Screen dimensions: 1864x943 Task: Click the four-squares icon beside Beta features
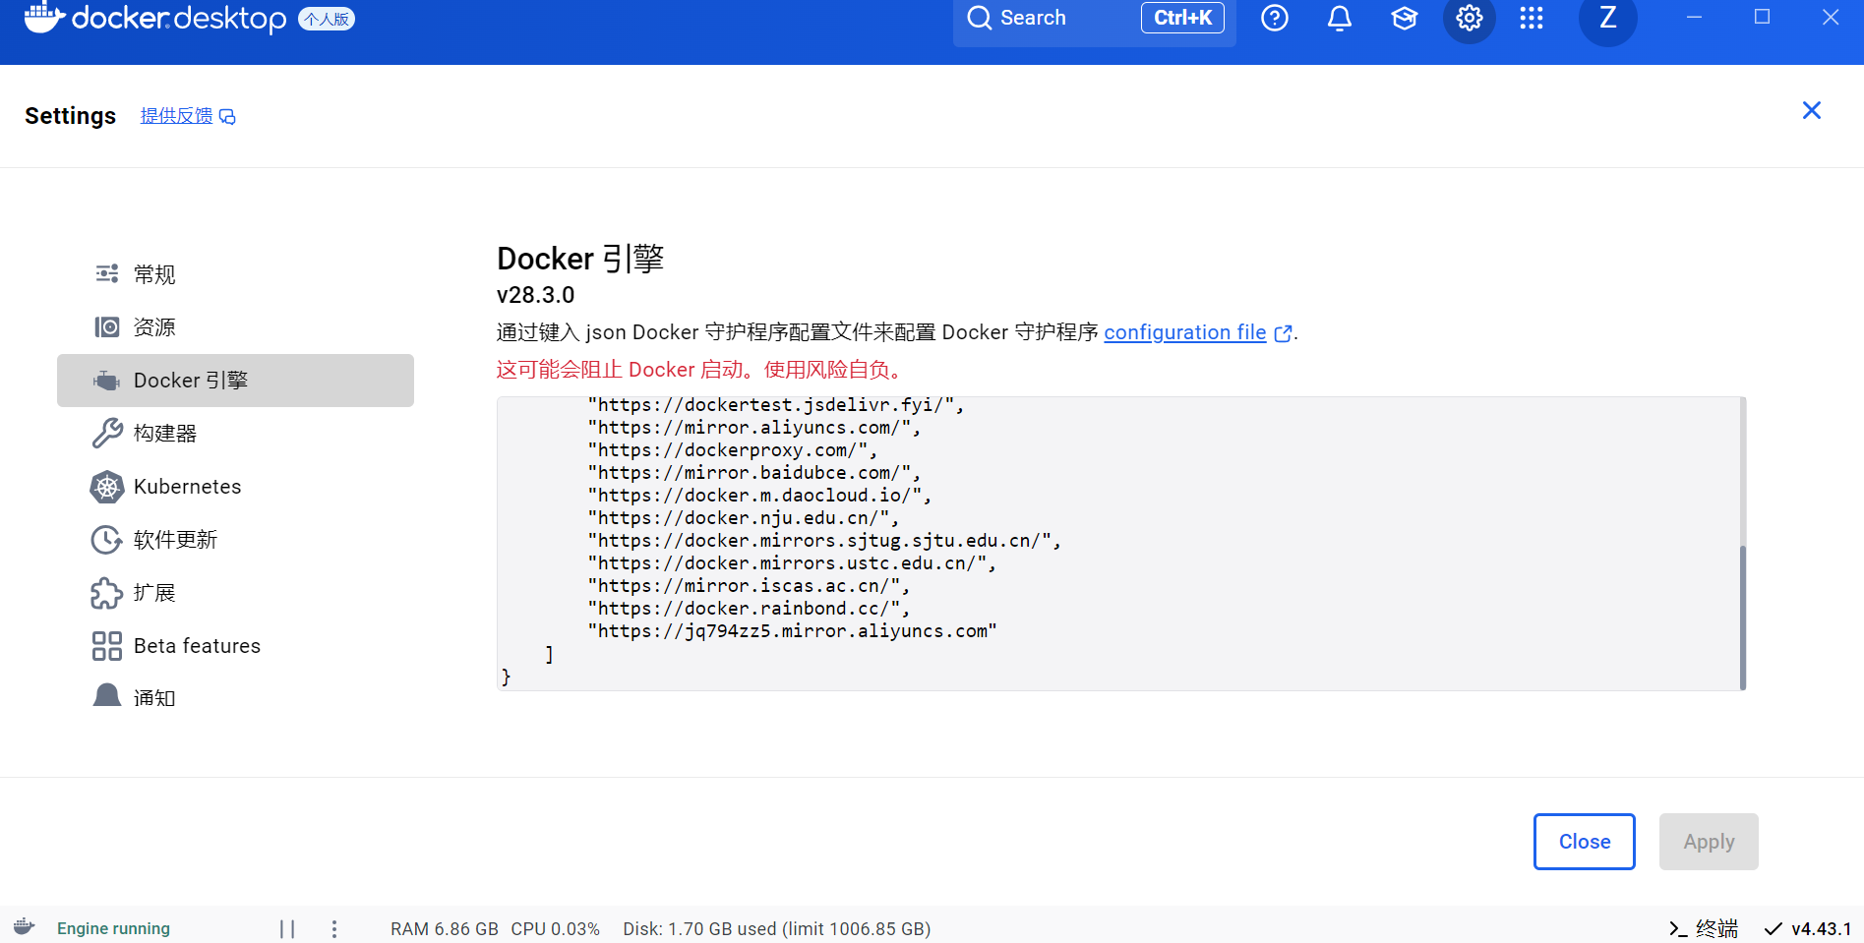pyautogui.click(x=107, y=646)
